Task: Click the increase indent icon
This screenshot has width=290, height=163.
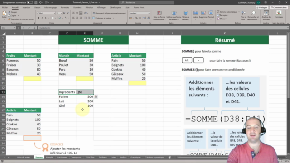Action: tap(89, 18)
